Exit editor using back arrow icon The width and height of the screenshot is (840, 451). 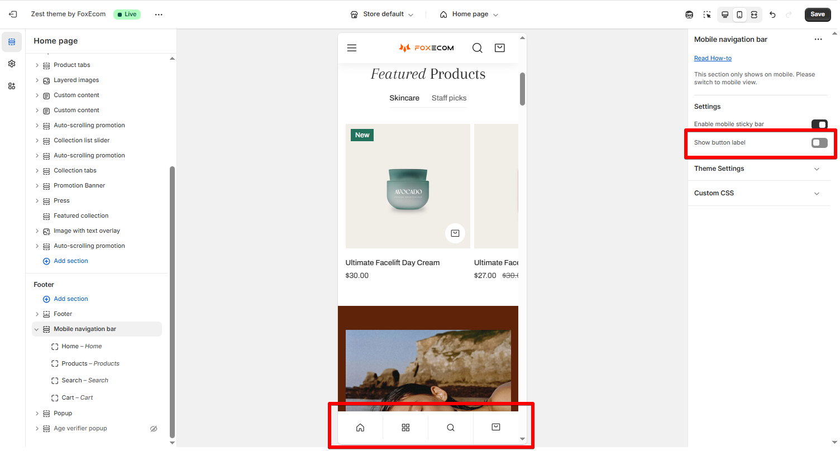(x=12, y=15)
